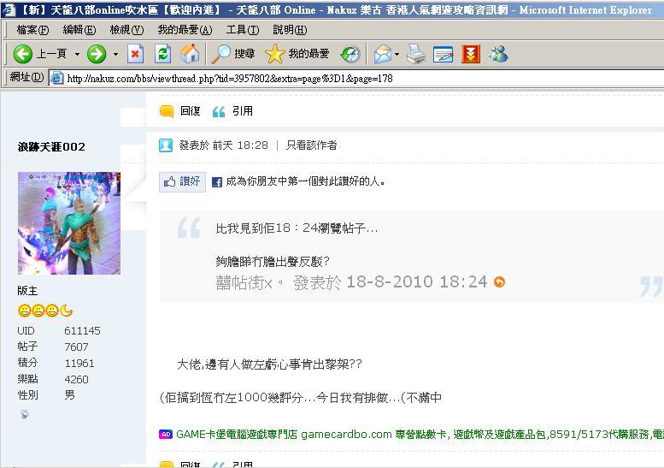Open the 檢視(V) menu
The height and width of the screenshot is (468, 664).
126,30
